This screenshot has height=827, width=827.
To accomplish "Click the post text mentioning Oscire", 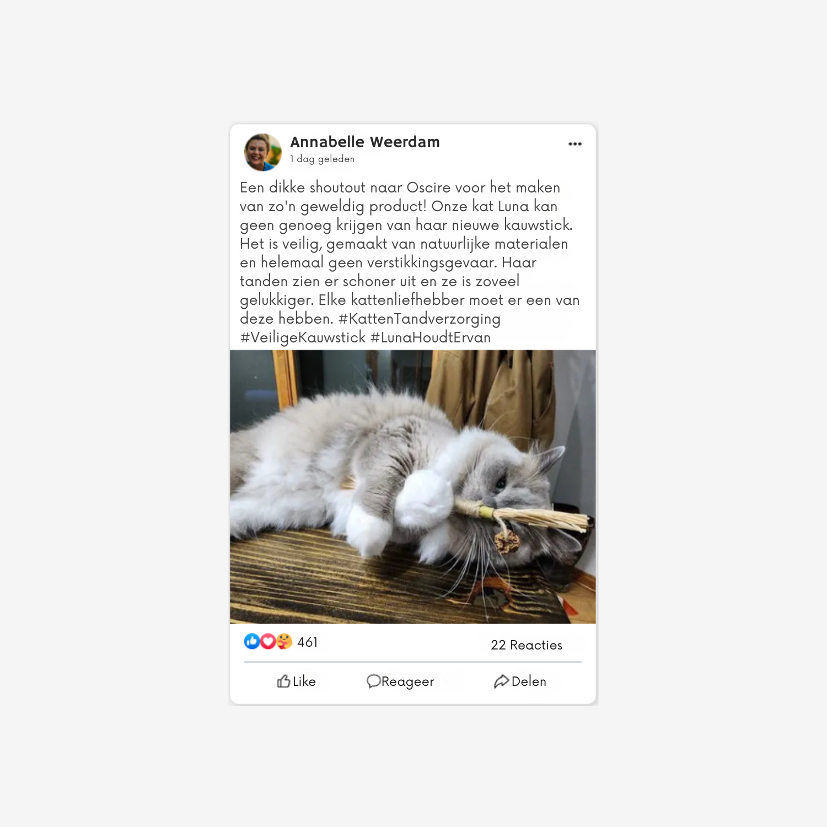I will (x=410, y=262).
